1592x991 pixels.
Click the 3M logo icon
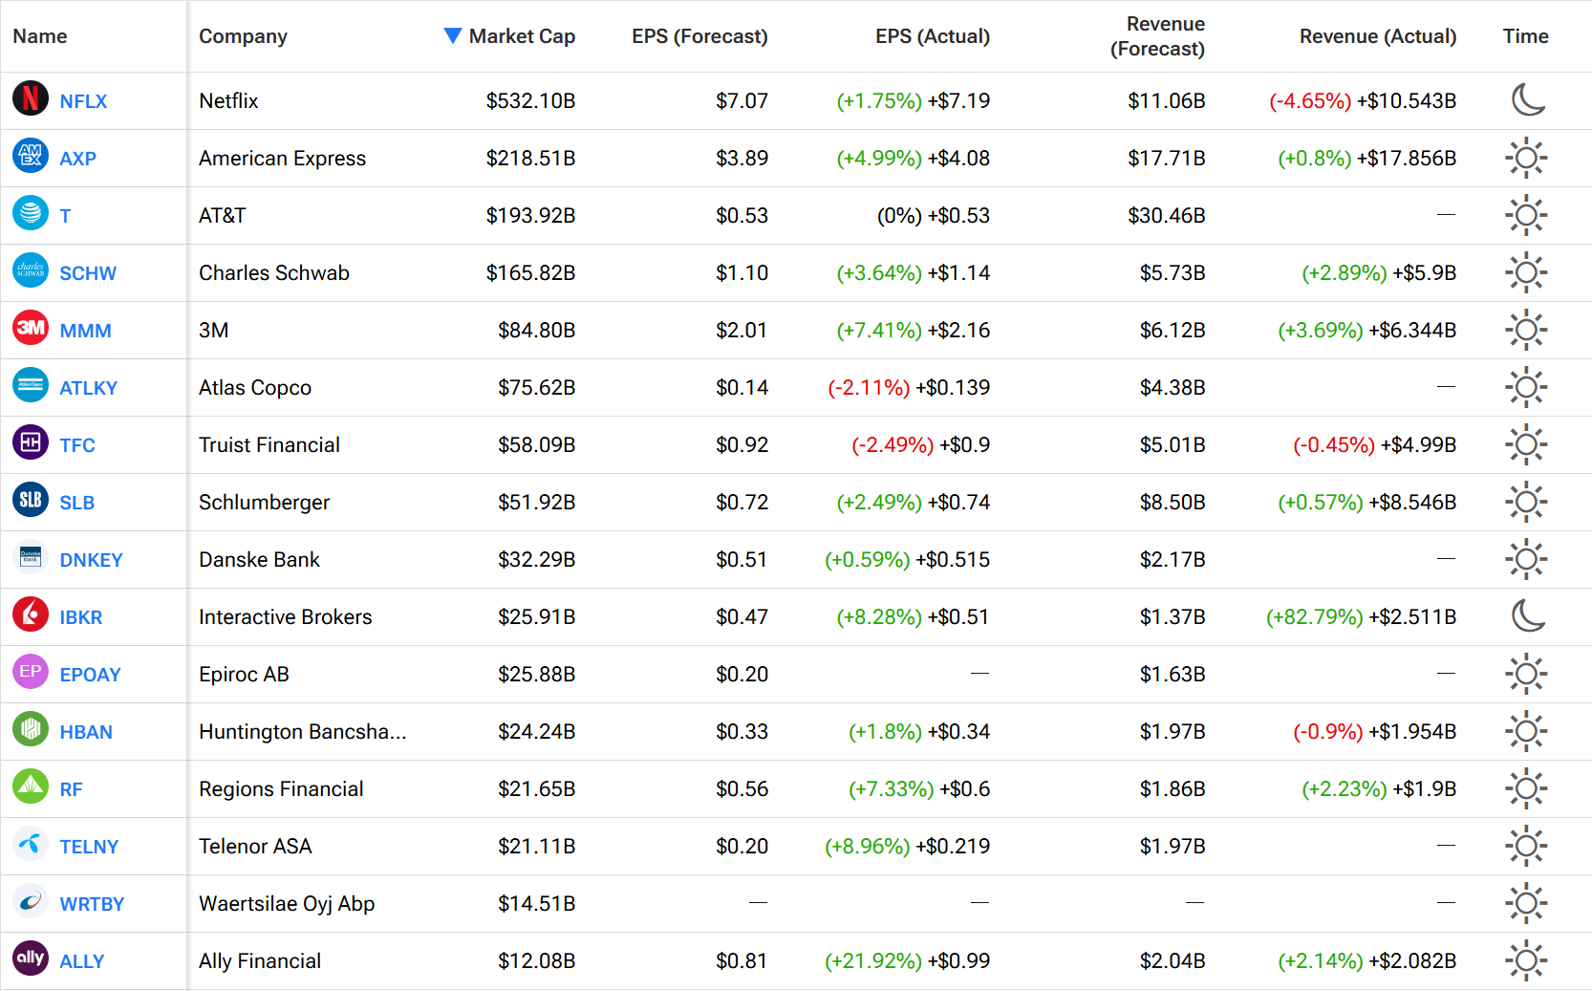coord(31,328)
